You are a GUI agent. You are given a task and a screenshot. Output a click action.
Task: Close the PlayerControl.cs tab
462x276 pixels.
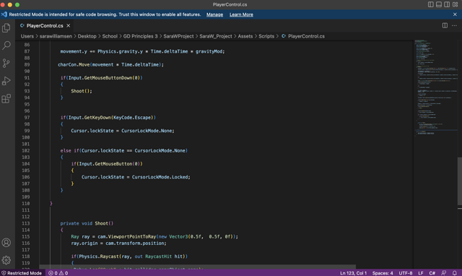coord(69,26)
